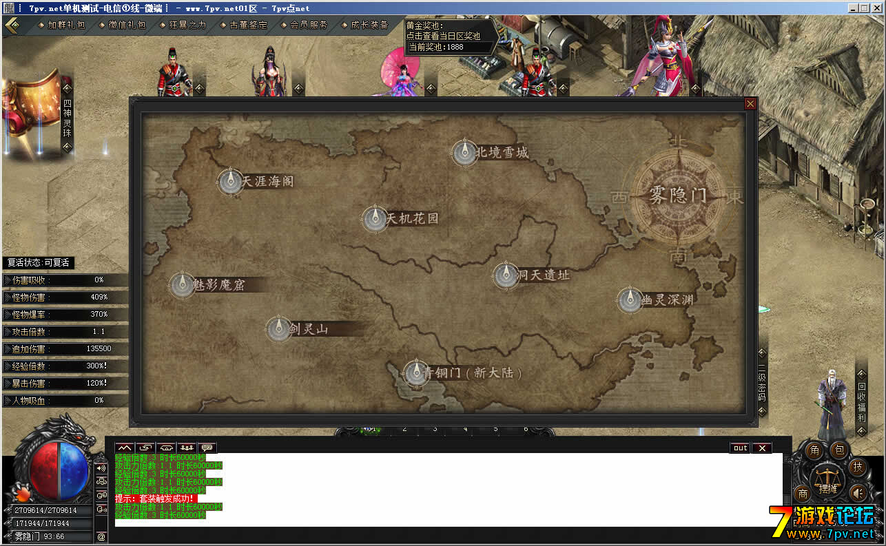Viewport: 886px width, 546px height.
Task: Click the chat panel 'out' button
Action: (740, 448)
